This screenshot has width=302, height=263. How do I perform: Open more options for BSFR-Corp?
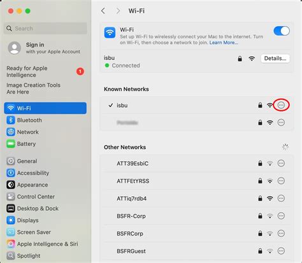281,216
